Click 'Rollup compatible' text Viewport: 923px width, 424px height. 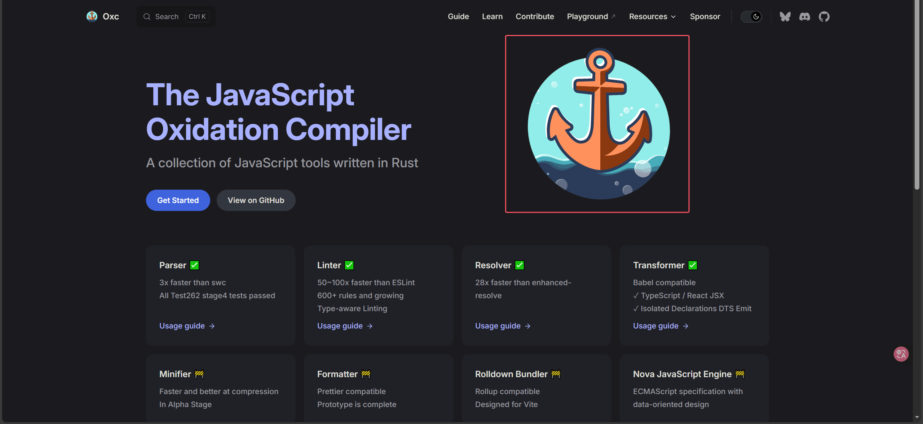pos(507,391)
